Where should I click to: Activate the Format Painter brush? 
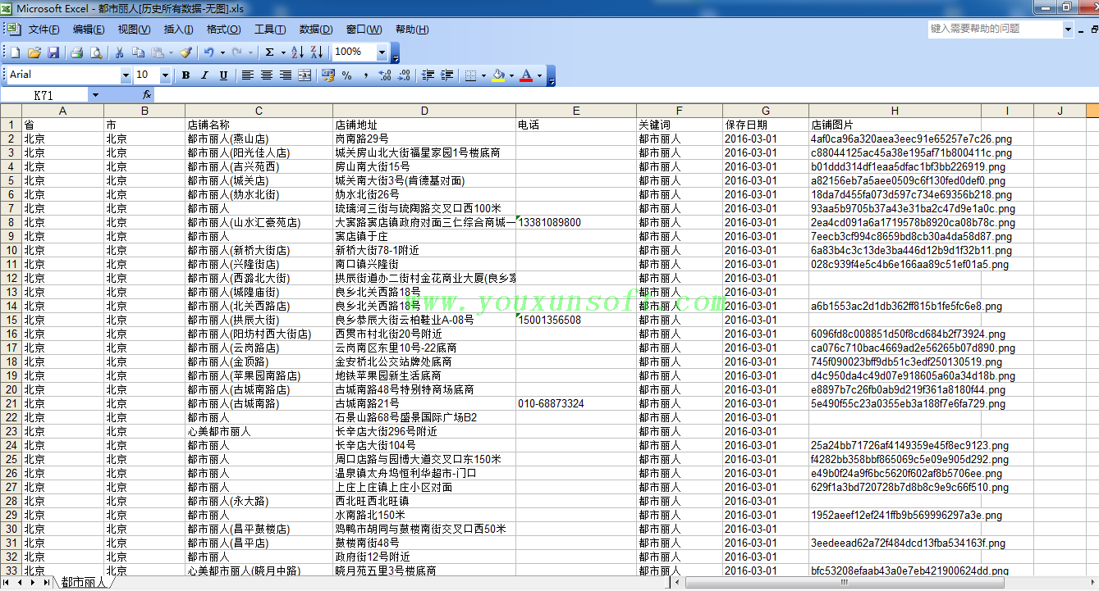[x=185, y=52]
